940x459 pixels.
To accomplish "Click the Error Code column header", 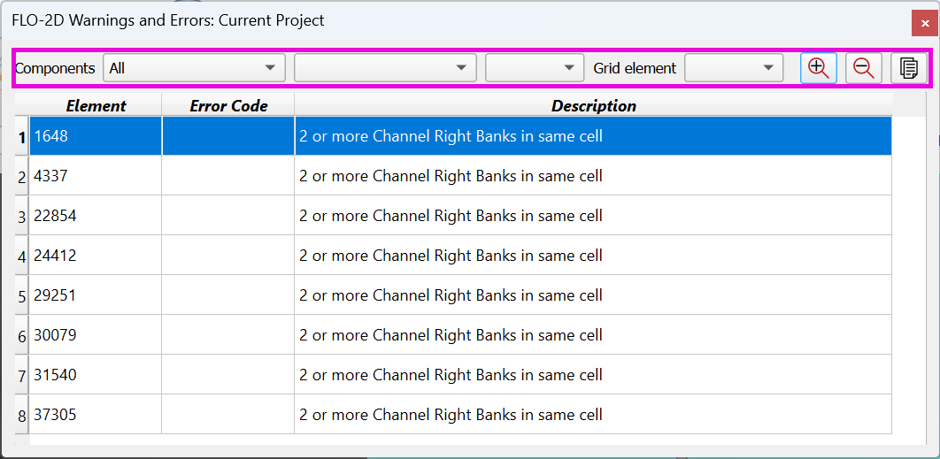I will click(x=228, y=106).
